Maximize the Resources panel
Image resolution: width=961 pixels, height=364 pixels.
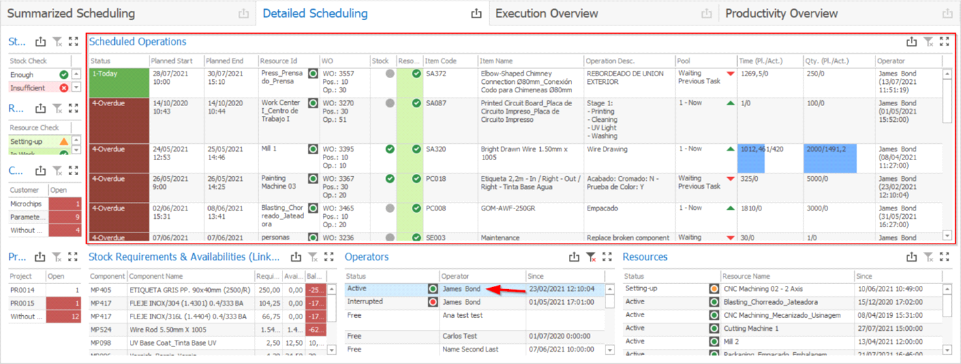[x=944, y=257]
